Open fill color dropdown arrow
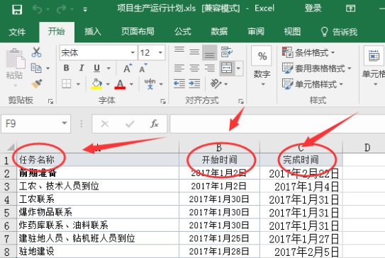 pyautogui.click(x=108, y=84)
